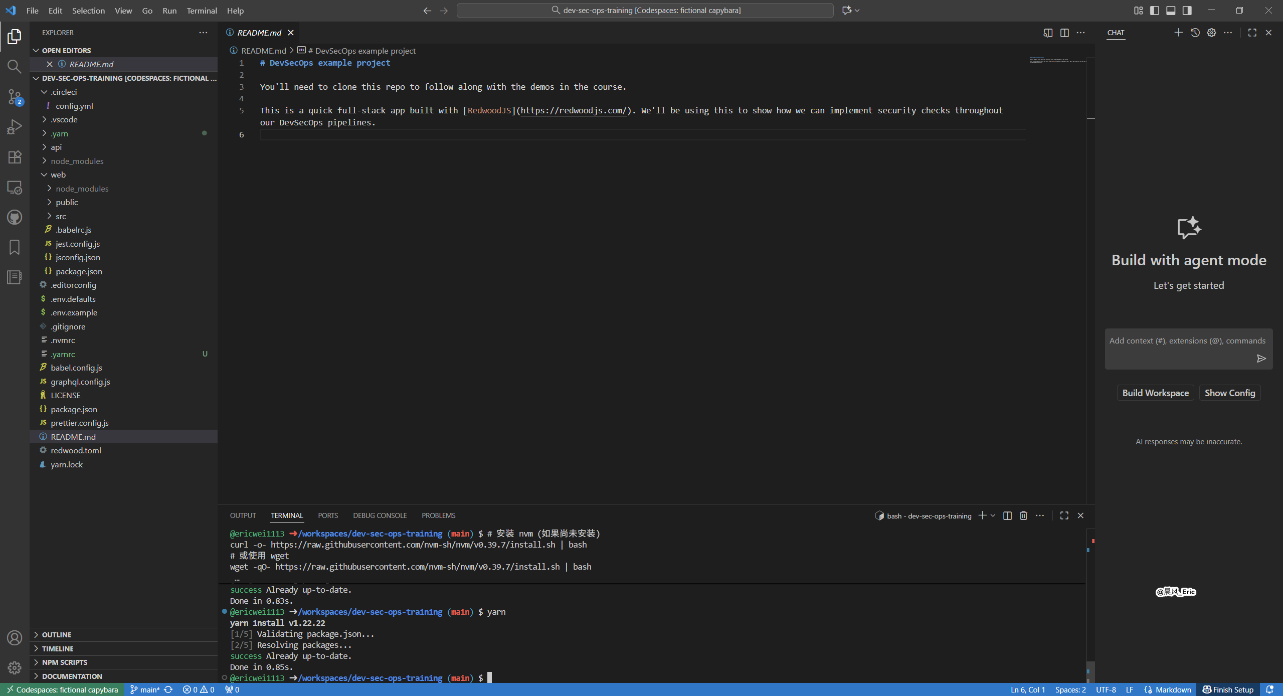Screen dimensions: 1283x696
Task: Open markdown preview to the side
Action: coord(1048,33)
